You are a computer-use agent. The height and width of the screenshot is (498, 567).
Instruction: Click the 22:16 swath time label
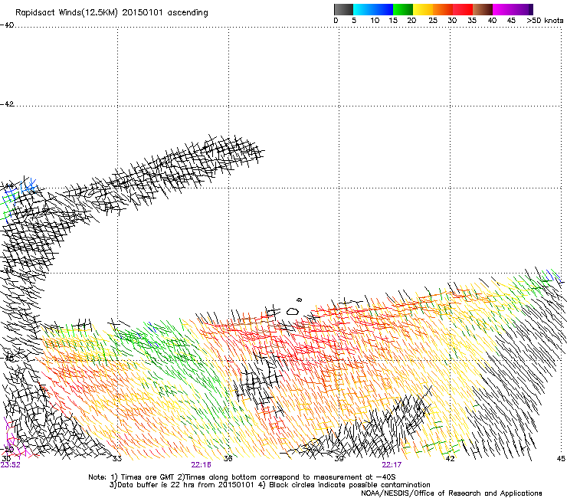point(201,465)
